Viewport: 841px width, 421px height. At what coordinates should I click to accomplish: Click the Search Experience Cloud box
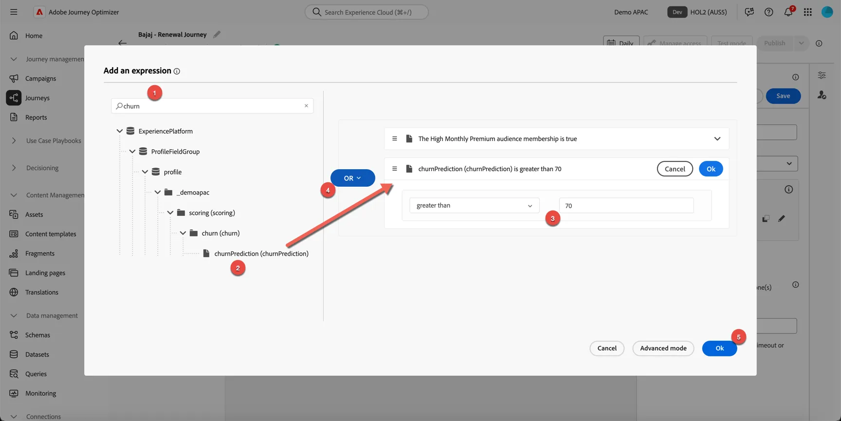coord(366,12)
